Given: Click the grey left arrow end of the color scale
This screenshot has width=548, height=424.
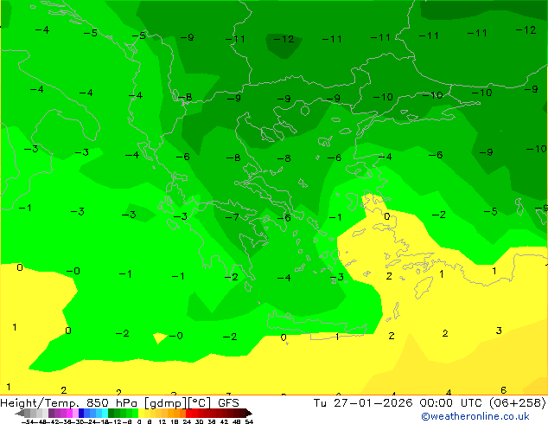Looking at the screenshot, I should (x=20, y=414).
